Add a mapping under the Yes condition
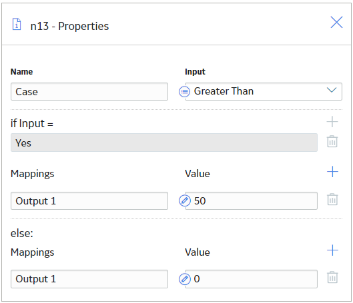The height and width of the screenshot is (303, 353). coord(332,172)
